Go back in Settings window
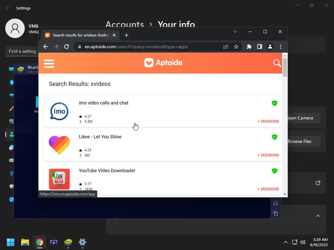 [x=8, y=8]
